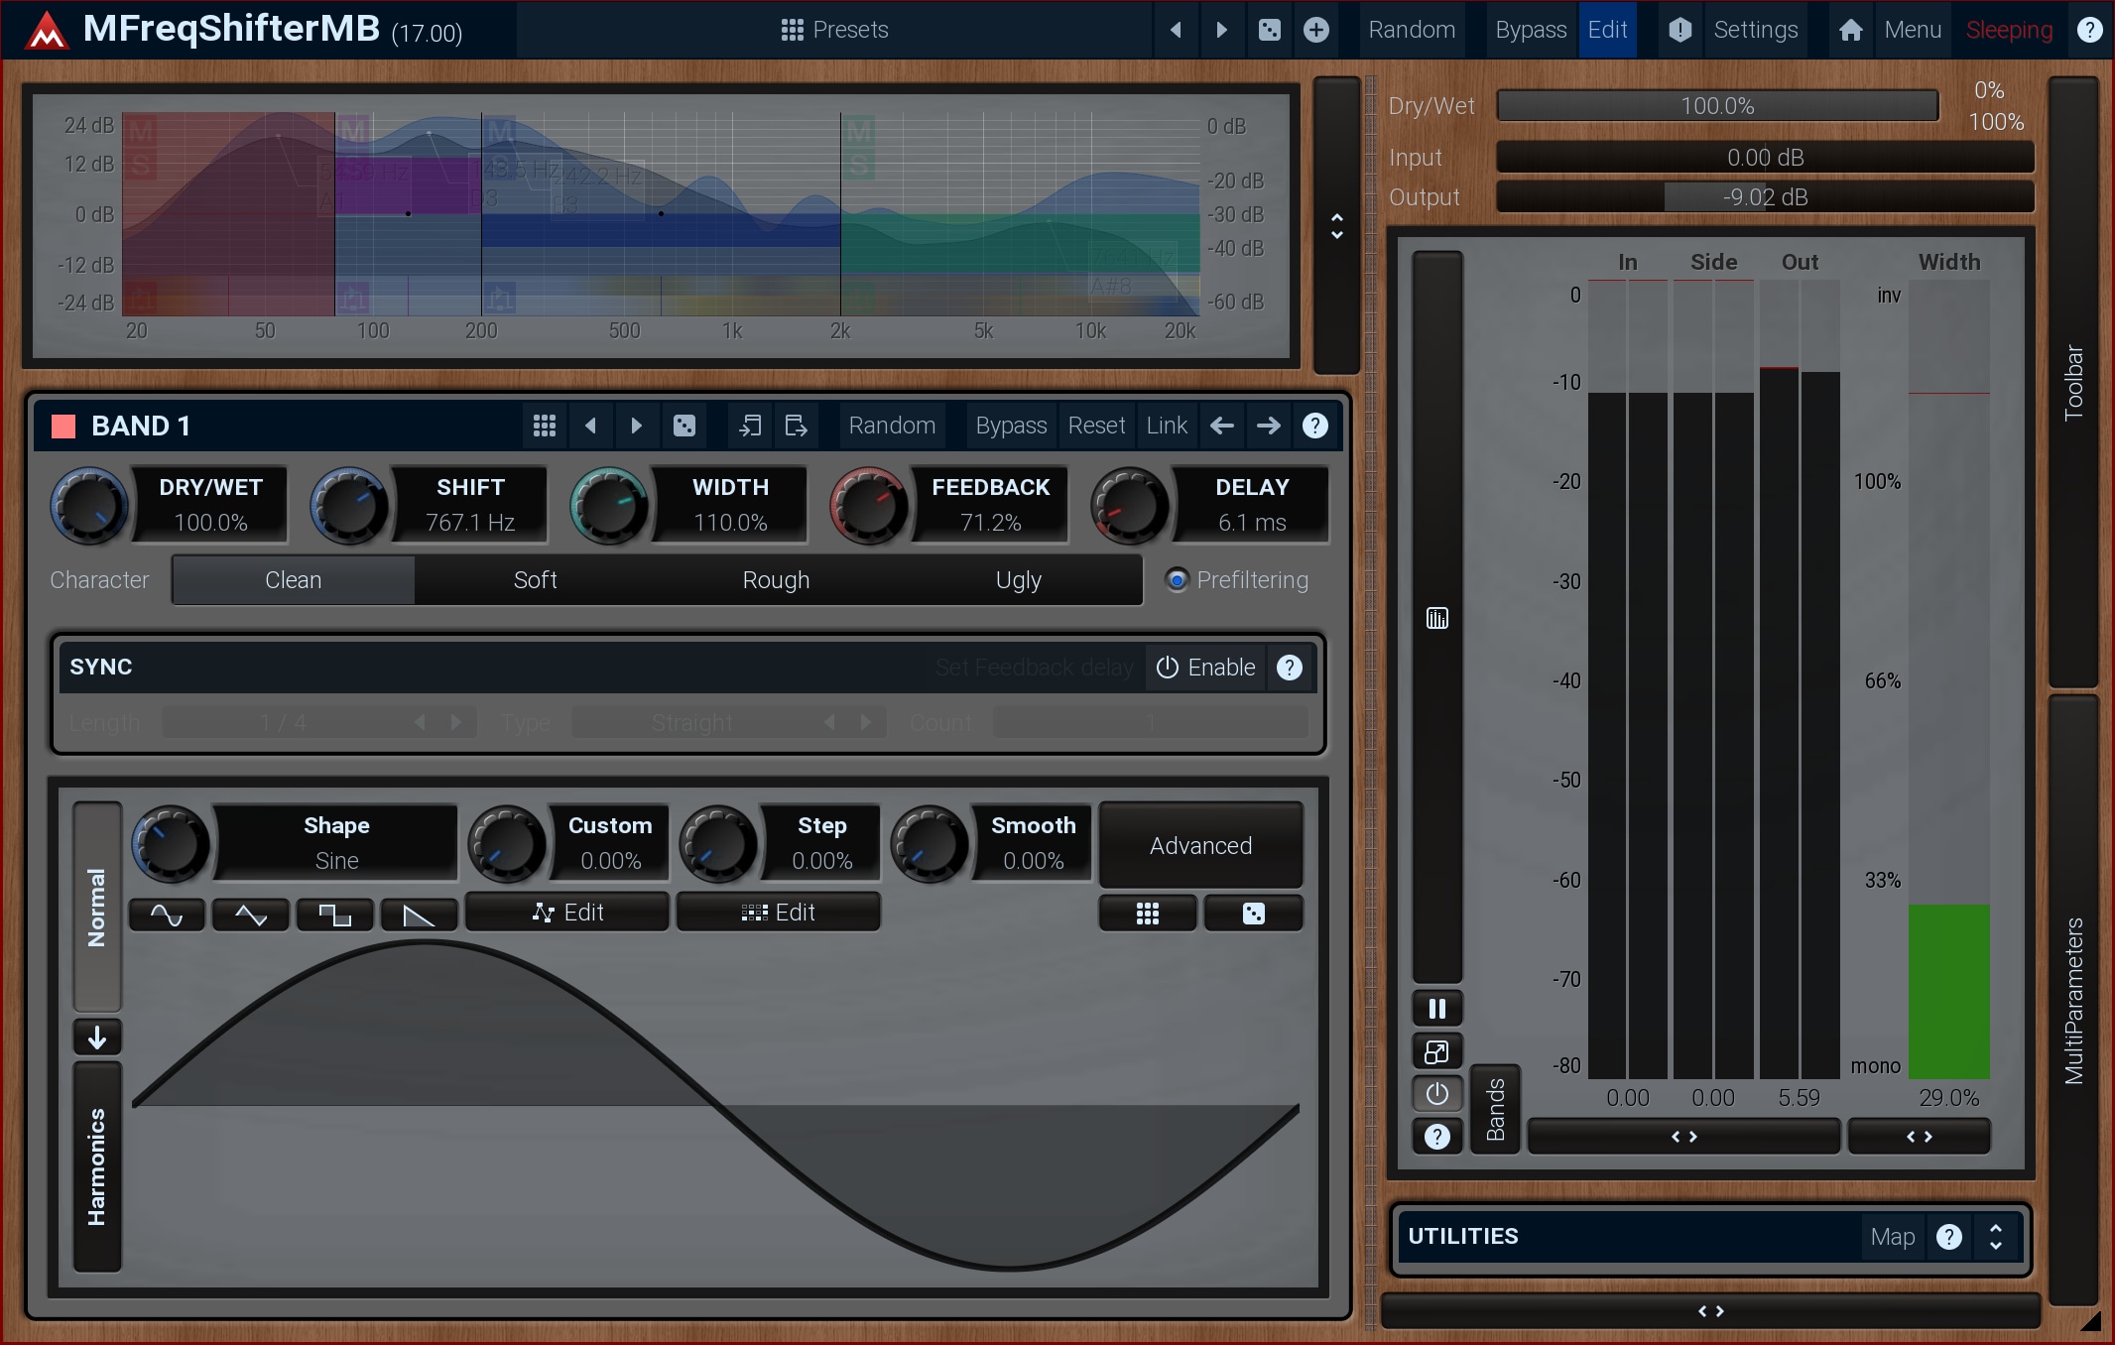Pause the meter display
Viewport: 2115px width, 1345px height.
[1436, 1009]
